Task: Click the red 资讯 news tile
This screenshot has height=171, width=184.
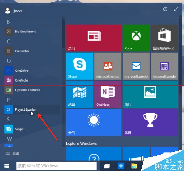Action: pyautogui.click(x=94, y=38)
